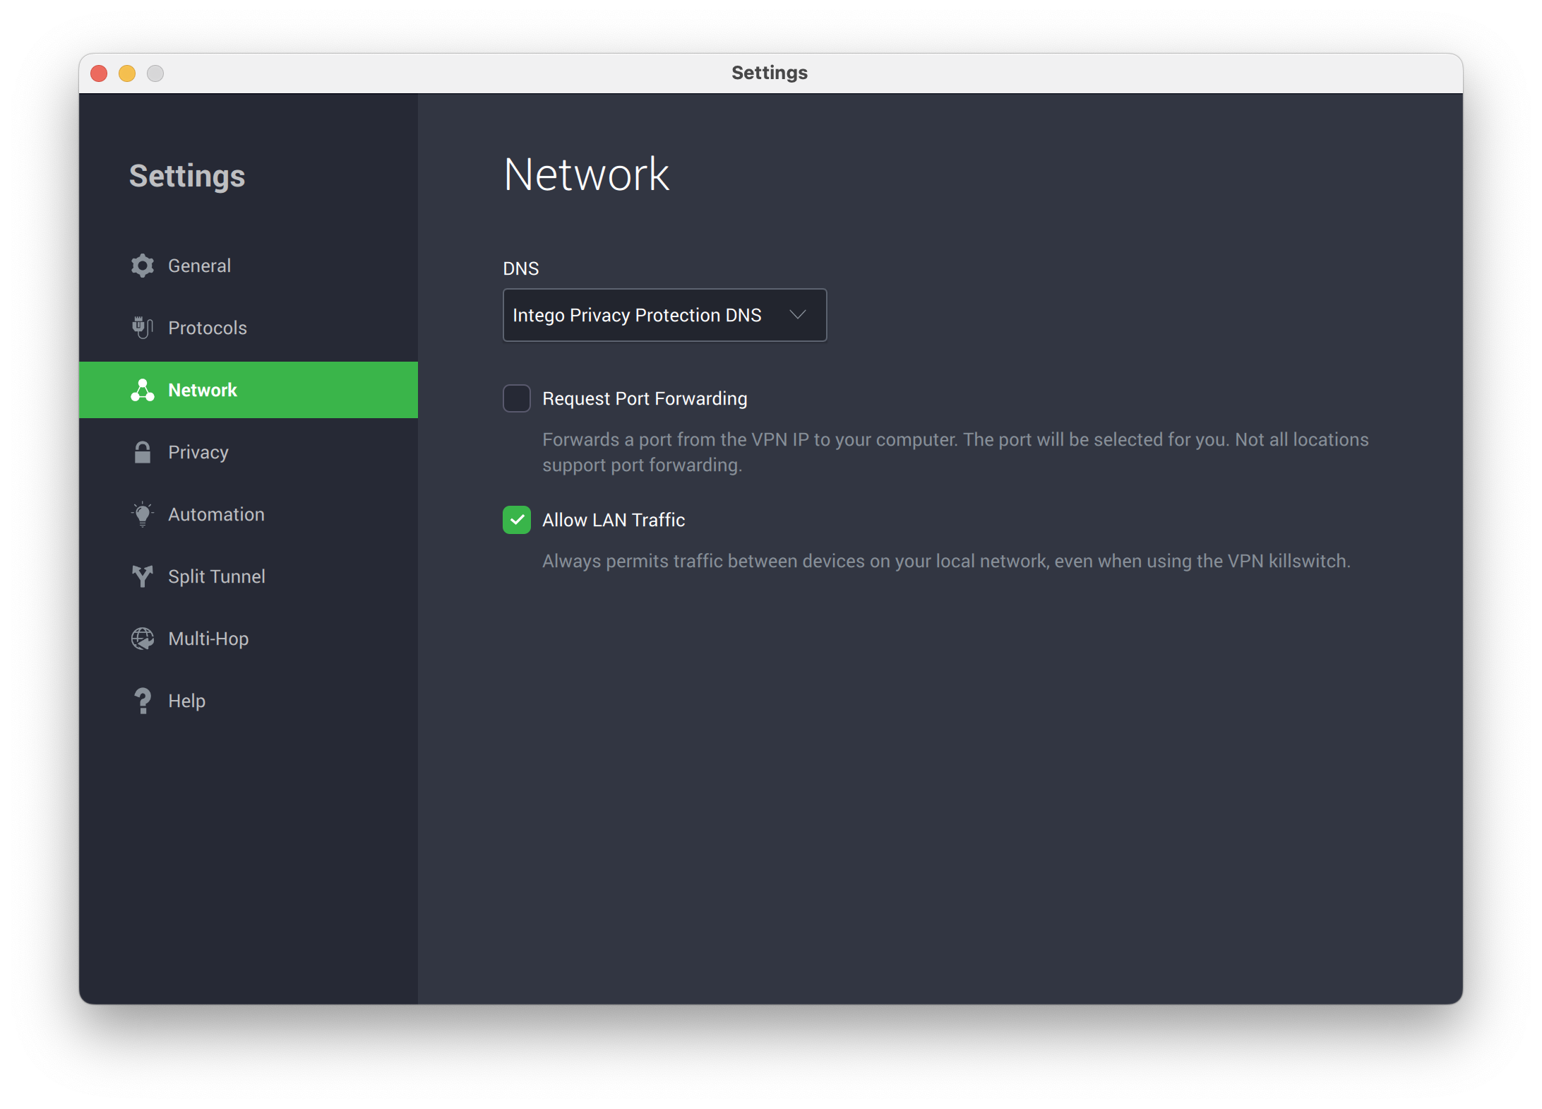This screenshot has width=1542, height=1109.
Task: Minimize the Settings window with the yellow button
Action: 127,73
